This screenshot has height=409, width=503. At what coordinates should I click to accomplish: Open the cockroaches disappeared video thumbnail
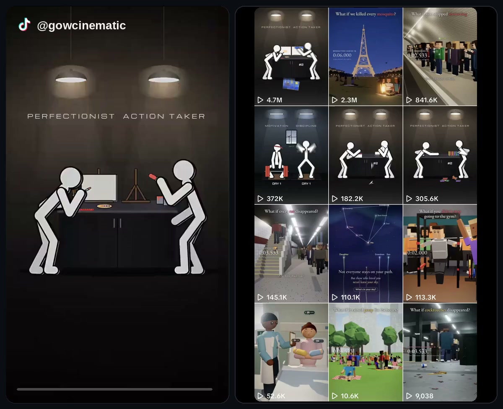pyautogui.click(x=440, y=352)
